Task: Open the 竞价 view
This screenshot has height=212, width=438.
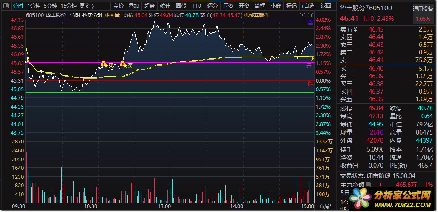Action: 118,6
